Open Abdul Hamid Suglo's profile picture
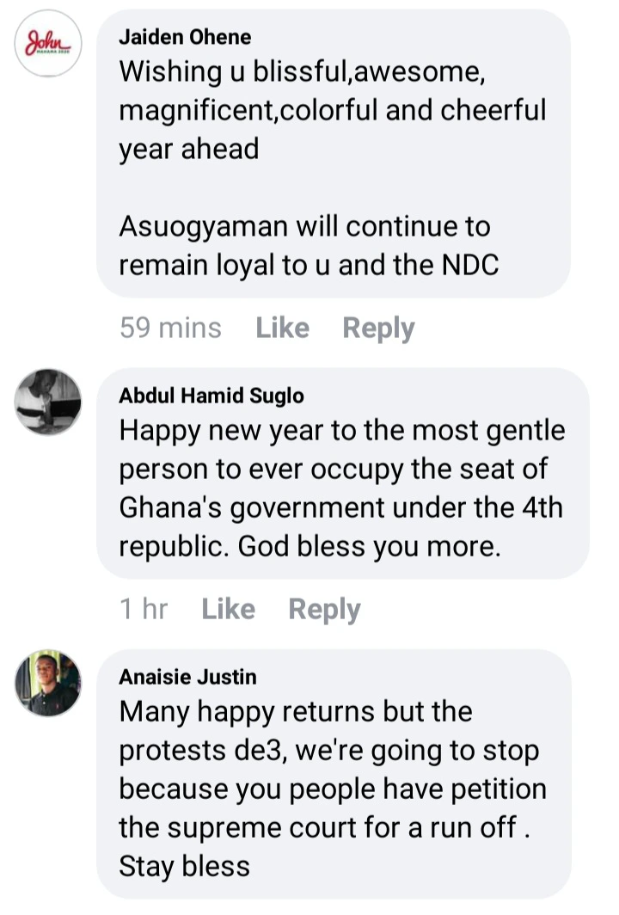Screen dimensions: 619x915 pos(48,402)
